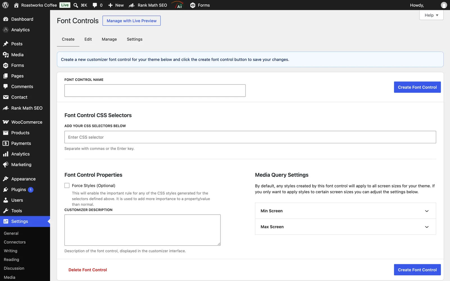450x281 pixels.
Task: Open the bar-chart Analytics icon under Payments
Action: coord(6,154)
